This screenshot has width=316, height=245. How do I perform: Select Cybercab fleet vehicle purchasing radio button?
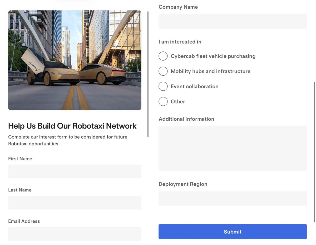(163, 56)
